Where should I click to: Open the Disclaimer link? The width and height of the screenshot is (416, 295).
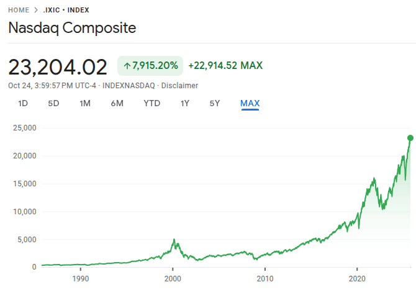pyautogui.click(x=179, y=85)
